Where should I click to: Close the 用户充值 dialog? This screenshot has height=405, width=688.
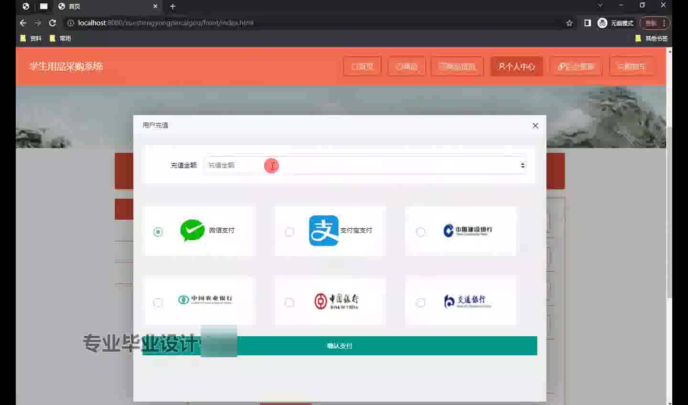[x=535, y=126]
